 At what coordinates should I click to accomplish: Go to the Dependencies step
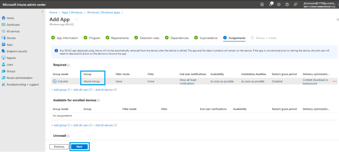177,38
